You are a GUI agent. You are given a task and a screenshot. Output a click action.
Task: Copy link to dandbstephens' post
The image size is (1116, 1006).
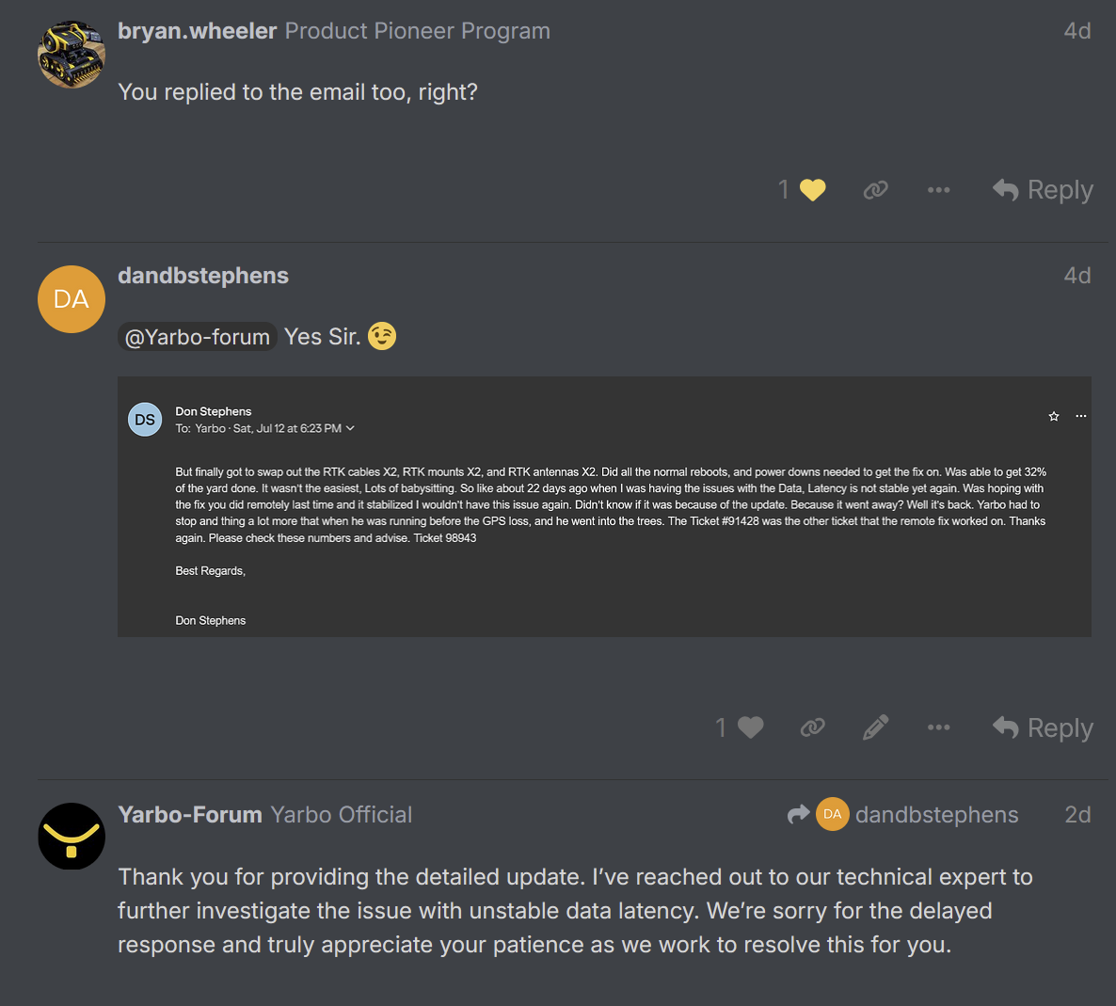812,727
